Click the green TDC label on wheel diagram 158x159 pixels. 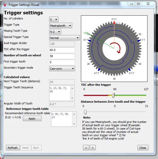point(86,33)
